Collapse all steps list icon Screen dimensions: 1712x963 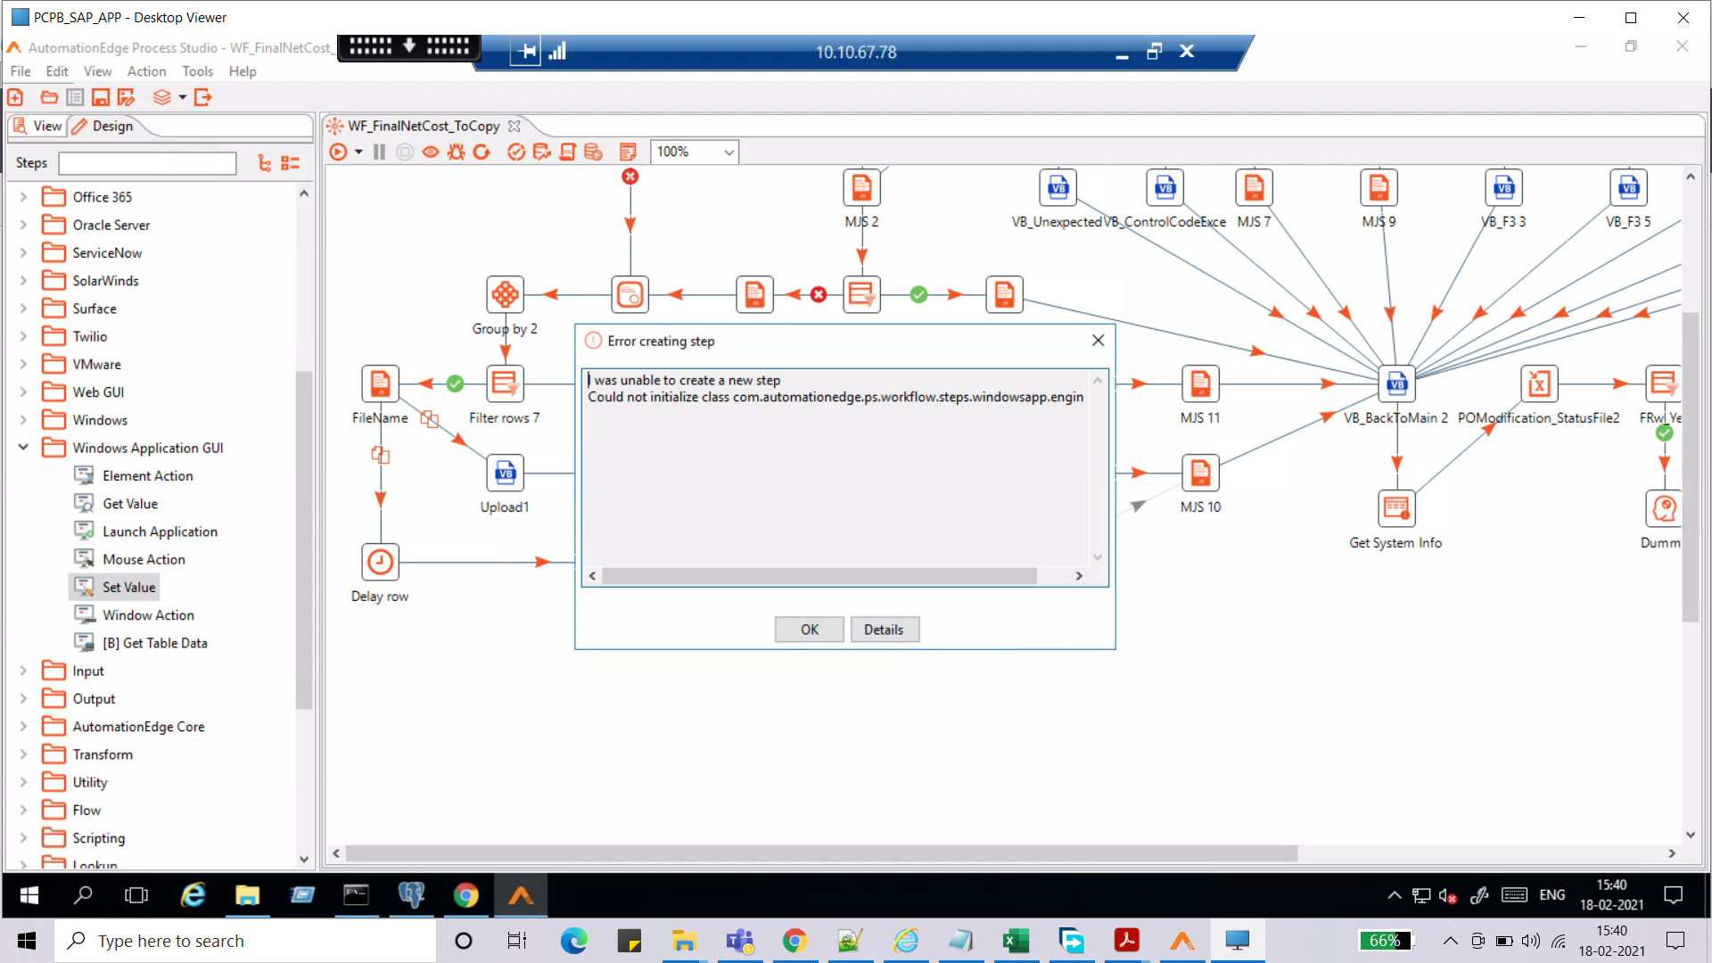290,163
